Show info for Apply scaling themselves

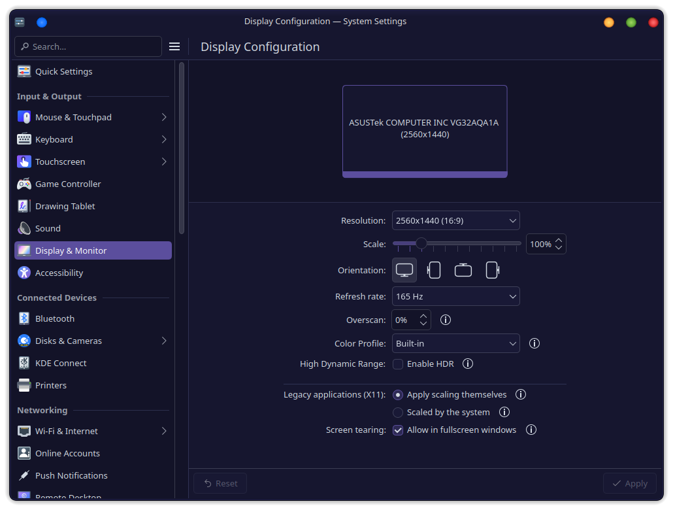tap(521, 394)
